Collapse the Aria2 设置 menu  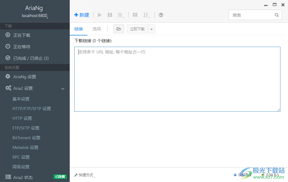35,88
